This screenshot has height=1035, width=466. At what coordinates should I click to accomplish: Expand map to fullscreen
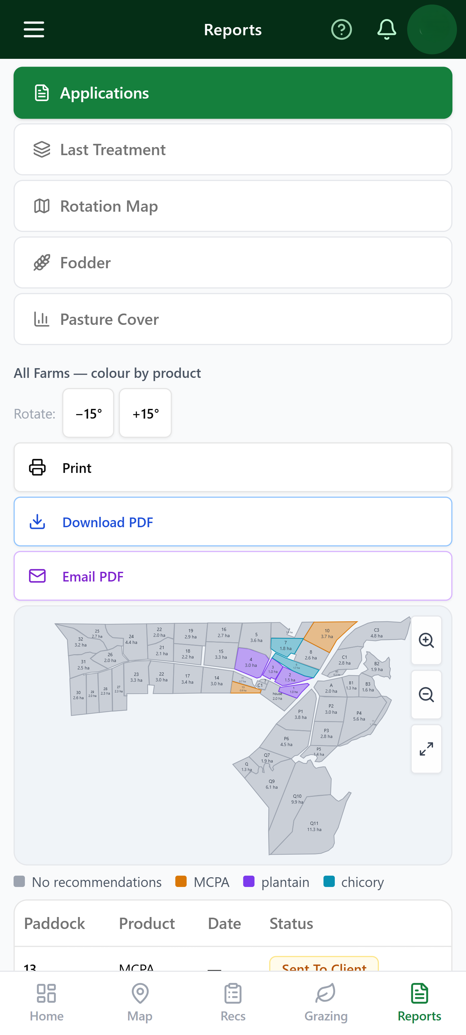[426, 749]
